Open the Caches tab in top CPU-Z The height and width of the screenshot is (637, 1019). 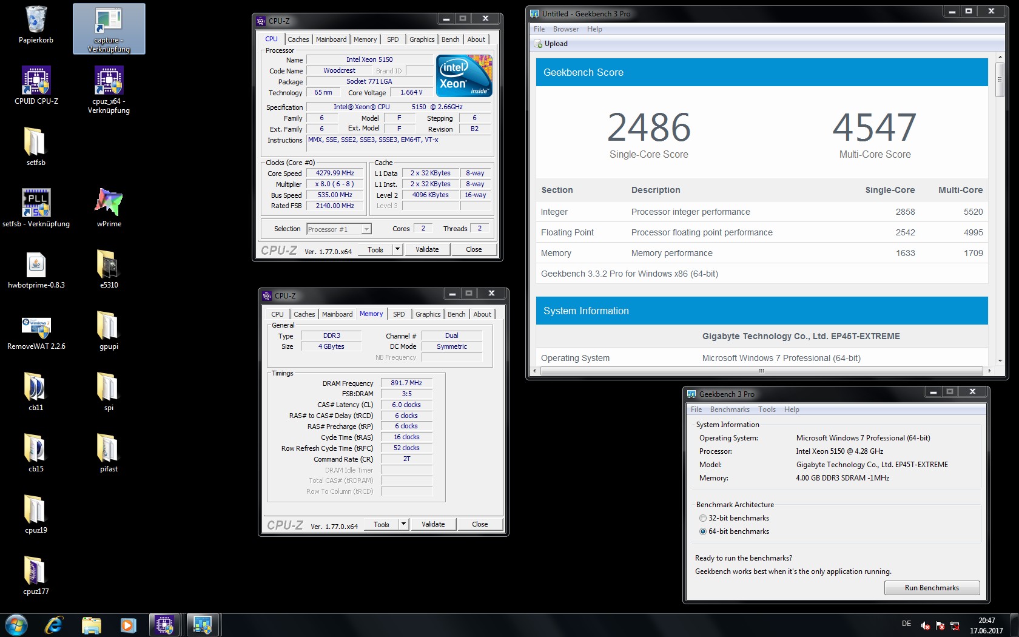coord(298,39)
